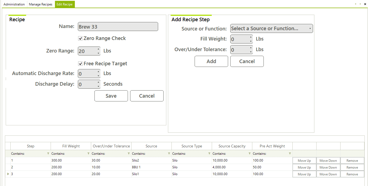Click the Source column filter funnel

(169, 154)
